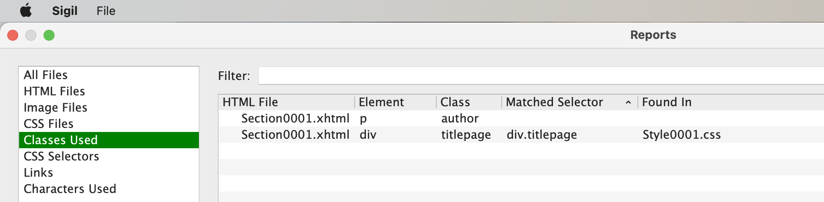
Task: Open the Sigil application menu
Action: [64, 11]
